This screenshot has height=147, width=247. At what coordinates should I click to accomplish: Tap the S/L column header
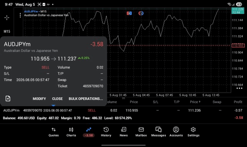tap(156, 102)
